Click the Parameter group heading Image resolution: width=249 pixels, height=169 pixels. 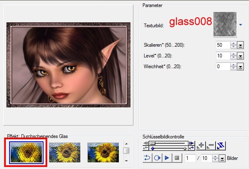152,5
